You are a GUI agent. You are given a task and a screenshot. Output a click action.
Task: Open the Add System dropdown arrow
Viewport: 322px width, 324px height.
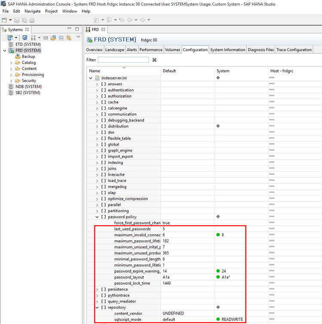16,38
